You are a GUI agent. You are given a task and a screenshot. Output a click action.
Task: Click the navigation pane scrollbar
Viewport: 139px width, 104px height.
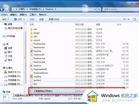tap(25, 58)
